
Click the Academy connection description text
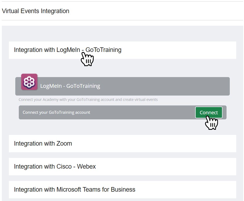pos(88,100)
